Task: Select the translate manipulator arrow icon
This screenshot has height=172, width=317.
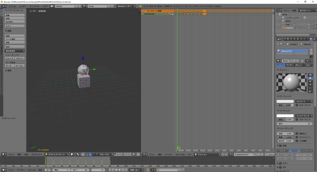Action: (x=90, y=154)
